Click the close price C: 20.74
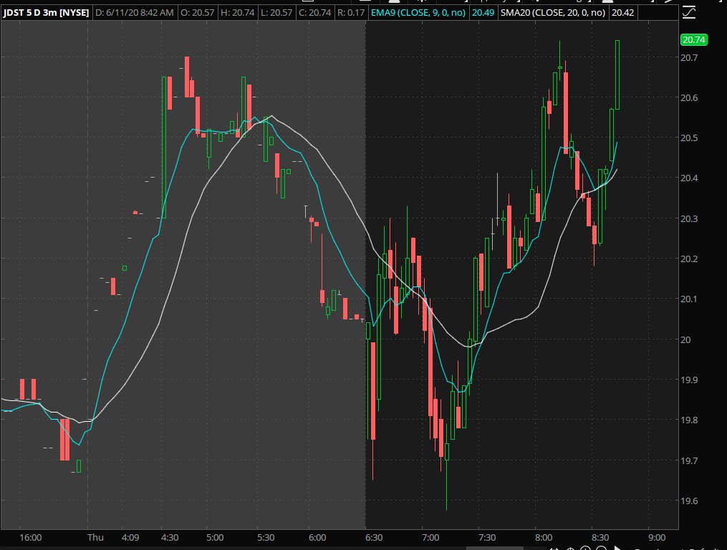Viewport: 727px width, 550px height. pos(315,12)
